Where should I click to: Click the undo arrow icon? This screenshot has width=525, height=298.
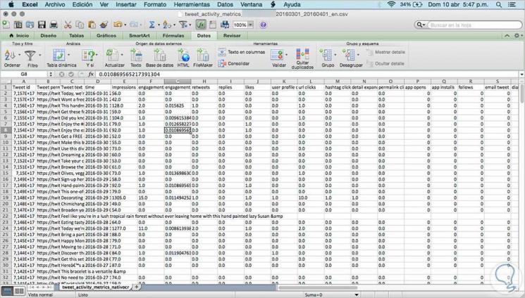(118, 25)
